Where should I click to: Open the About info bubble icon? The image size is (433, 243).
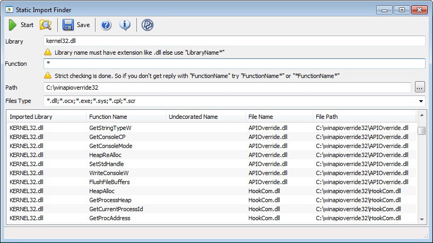click(125, 25)
